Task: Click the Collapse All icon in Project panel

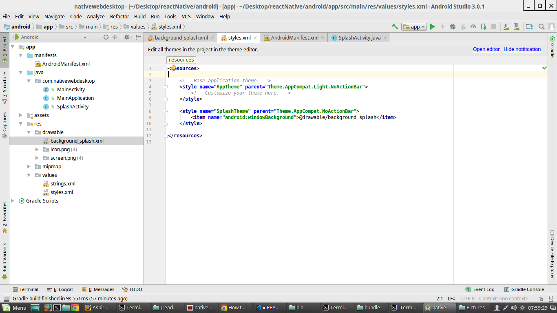Action: (x=115, y=37)
